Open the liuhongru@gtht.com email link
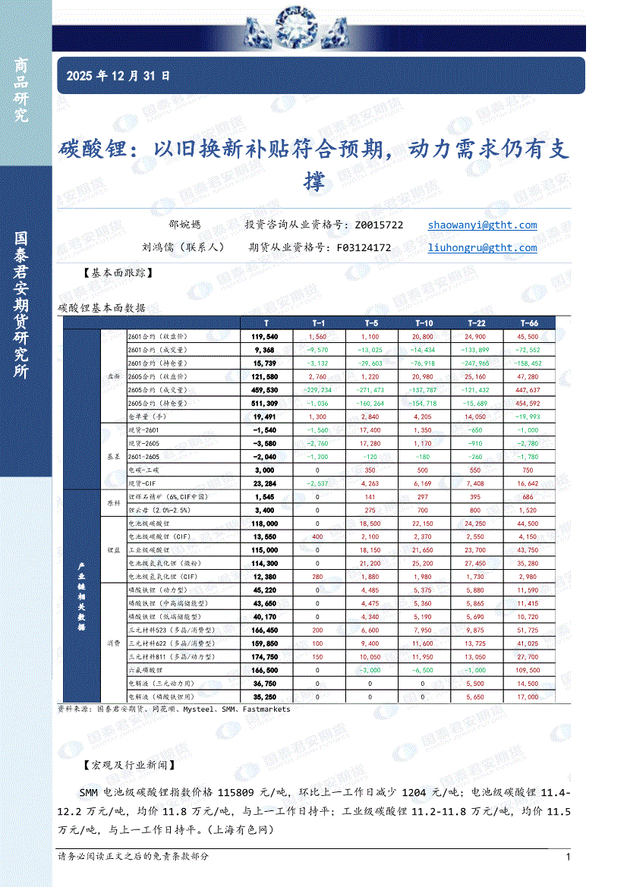This screenshot has height=887, width=627. pyautogui.click(x=482, y=247)
